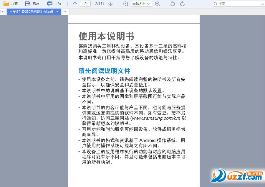The image size is (265, 187).
Task: Zoom in using the plus magnifier
Action: click(x=157, y=4)
